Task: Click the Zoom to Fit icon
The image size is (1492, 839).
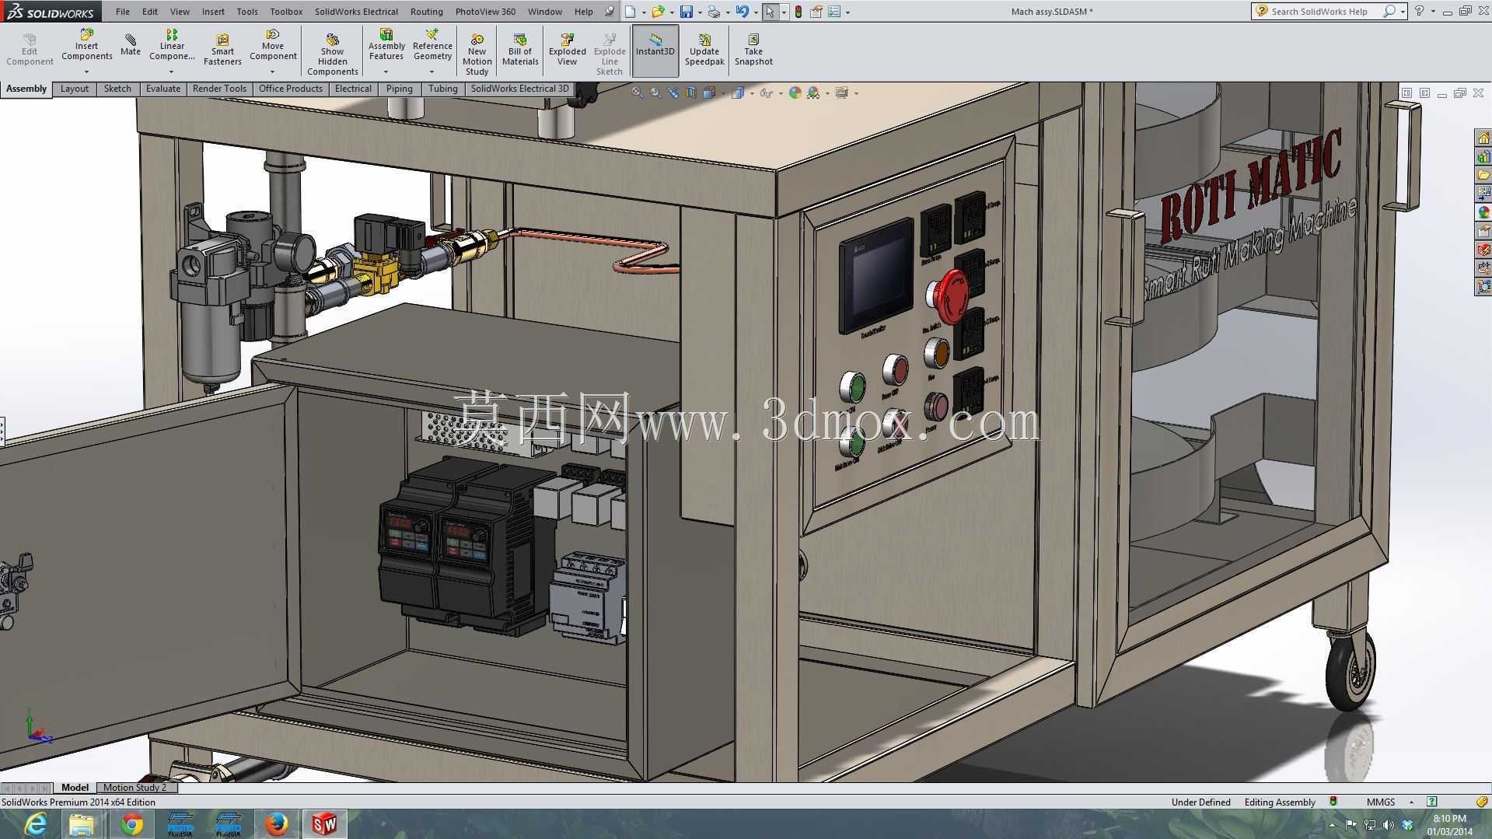Action: [637, 93]
